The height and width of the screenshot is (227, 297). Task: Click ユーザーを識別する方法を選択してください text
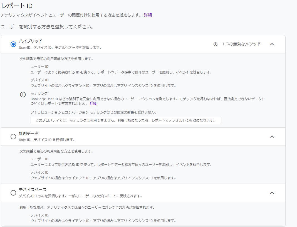(47, 27)
